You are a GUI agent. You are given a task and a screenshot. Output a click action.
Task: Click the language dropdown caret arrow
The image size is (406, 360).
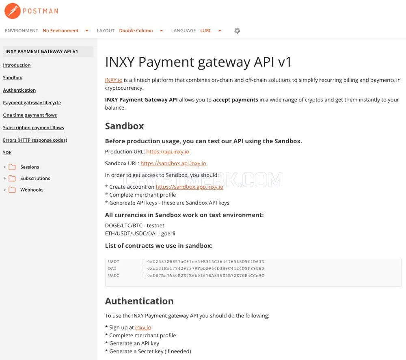pyautogui.click(x=220, y=30)
